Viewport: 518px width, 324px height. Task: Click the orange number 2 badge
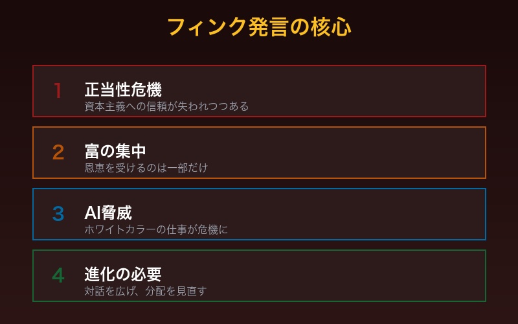pos(58,152)
